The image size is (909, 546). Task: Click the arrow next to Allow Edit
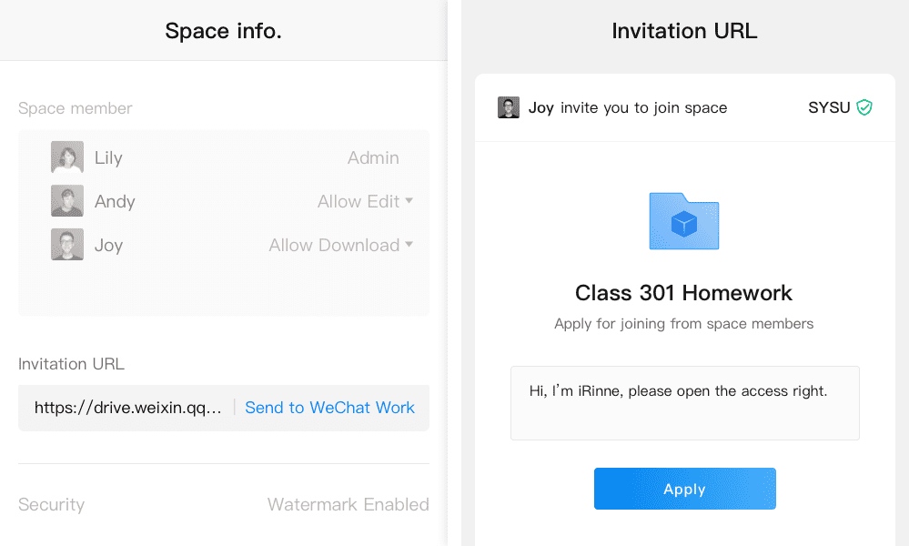(x=409, y=200)
